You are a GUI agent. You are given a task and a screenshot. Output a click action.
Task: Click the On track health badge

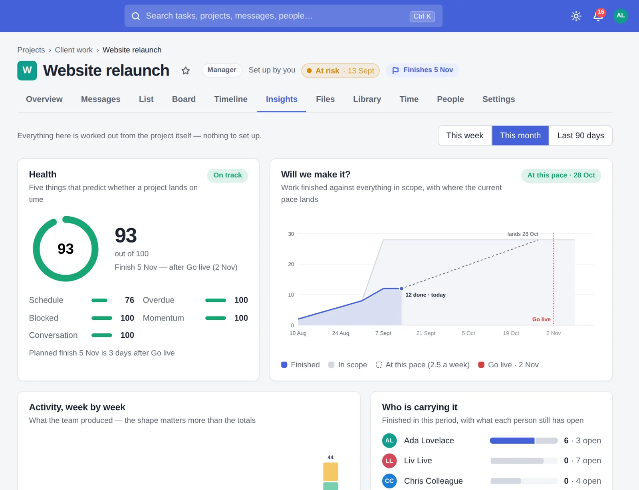[227, 175]
